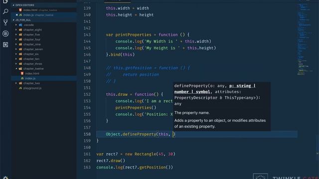Click 'PropertyDescriptor' in the signature popup

tap(196, 97)
